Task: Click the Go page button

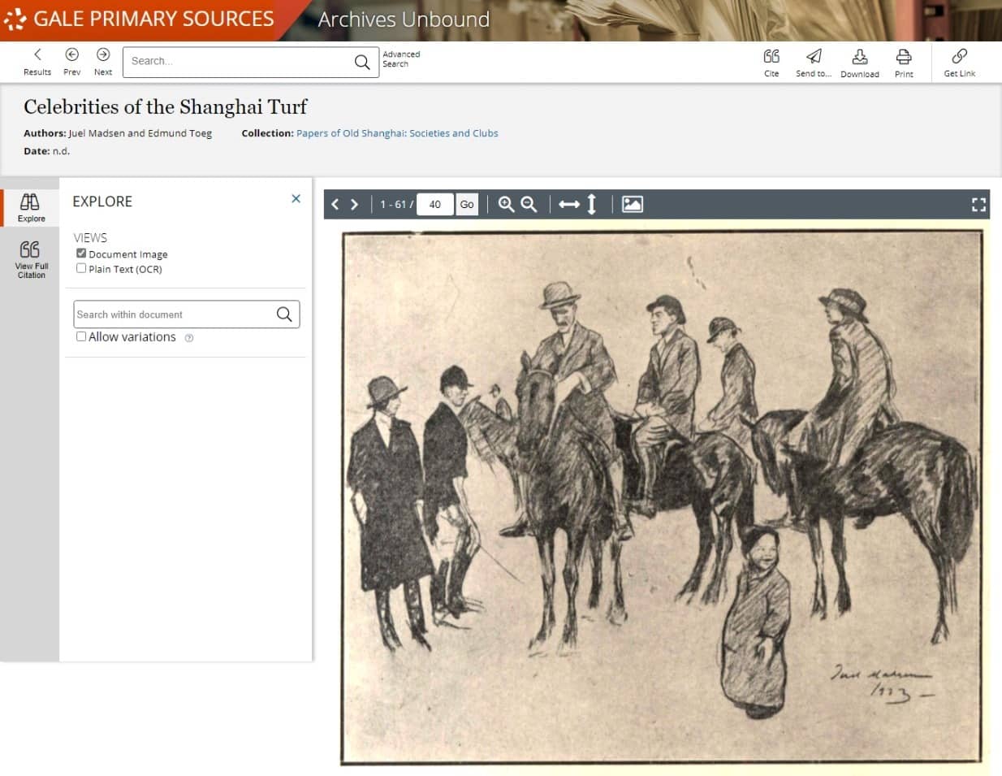Action: click(x=467, y=204)
